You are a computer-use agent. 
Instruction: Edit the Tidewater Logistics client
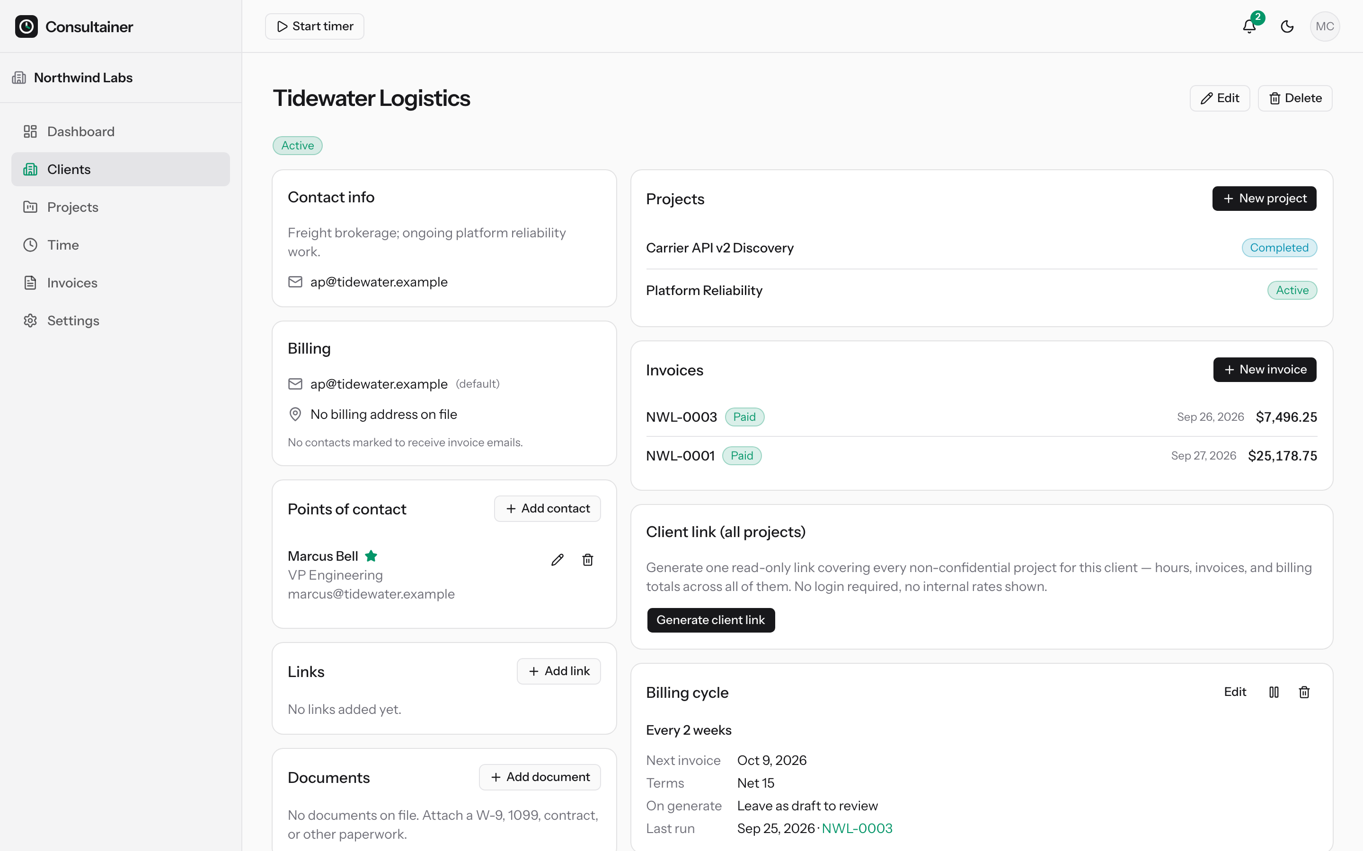[x=1220, y=98]
